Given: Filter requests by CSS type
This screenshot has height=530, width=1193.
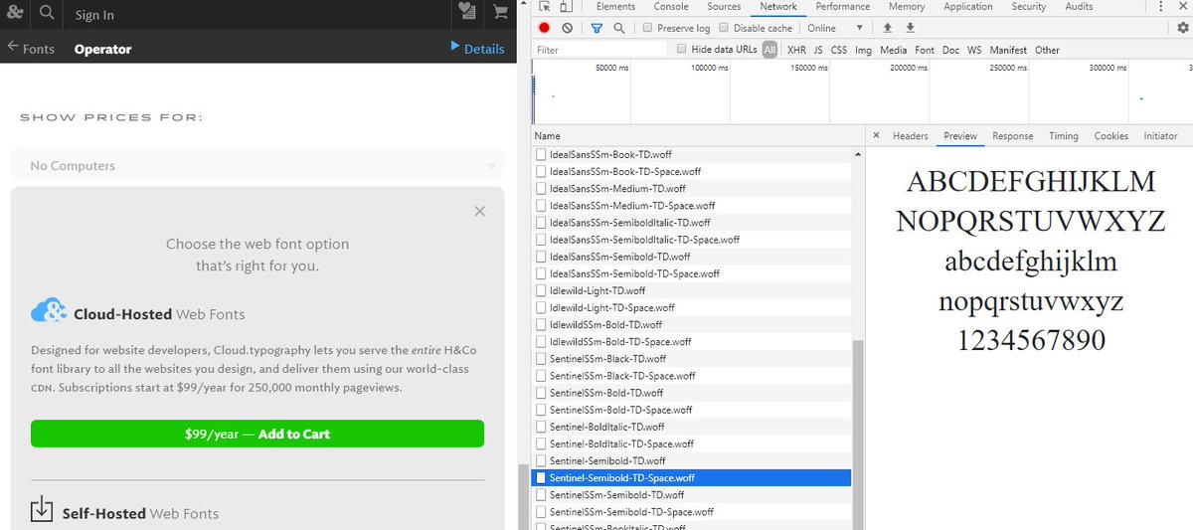Looking at the screenshot, I should pyautogui.click(x=839, y=50).
